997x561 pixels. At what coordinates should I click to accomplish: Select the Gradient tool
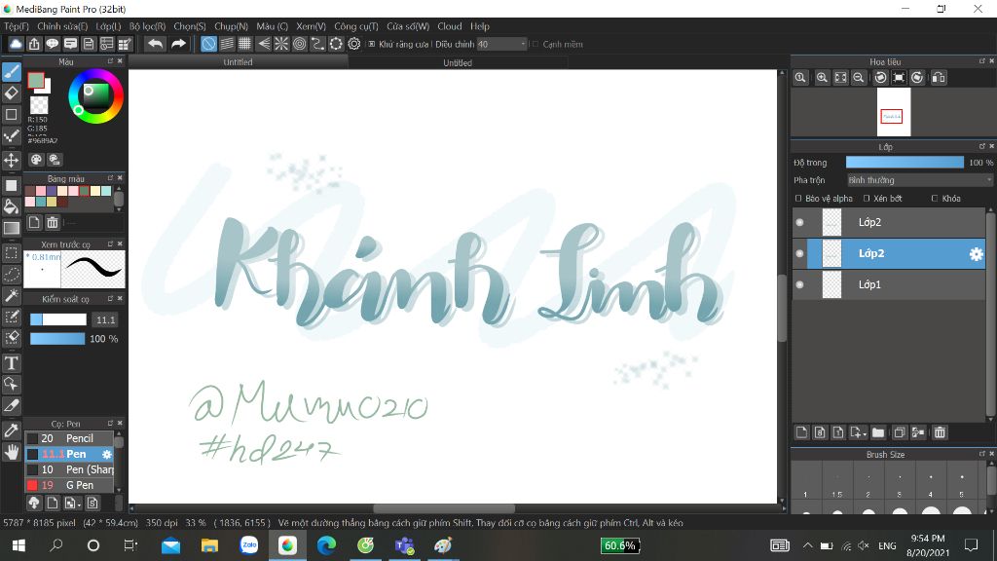pyautogui.click(x=12, y=228)
